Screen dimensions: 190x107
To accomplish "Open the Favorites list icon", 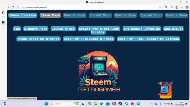I will point(172,7).
